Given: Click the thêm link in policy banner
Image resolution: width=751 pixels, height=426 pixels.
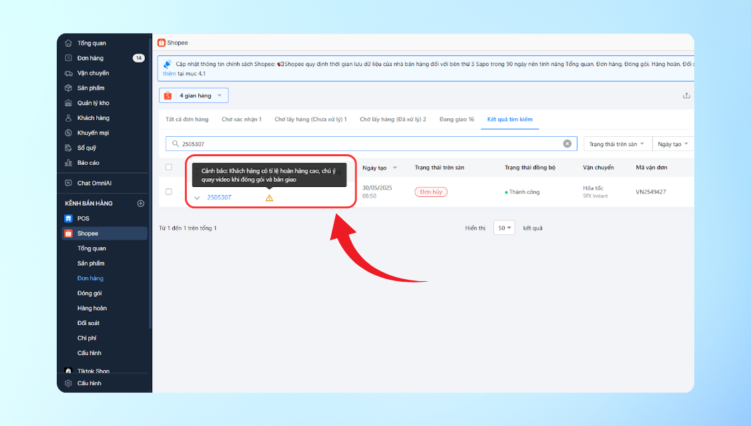Looking at the screenshot, I should tap(169, 74).
